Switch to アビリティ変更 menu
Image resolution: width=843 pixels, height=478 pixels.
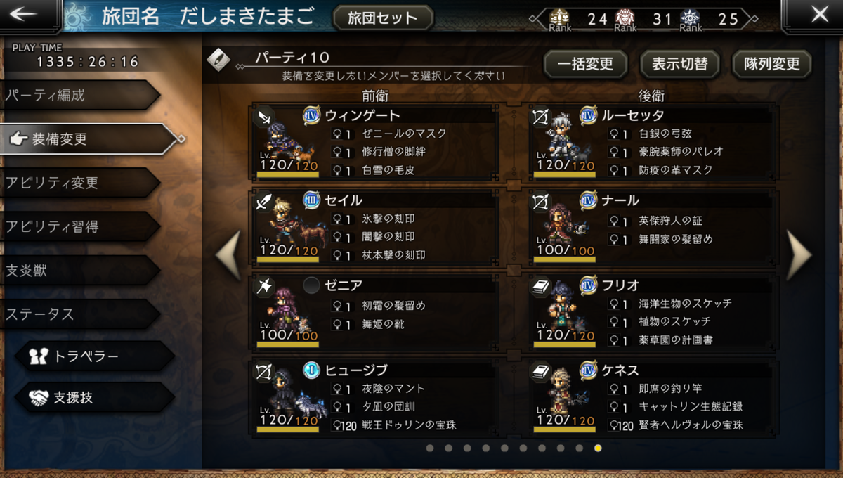tap(79, 183)
